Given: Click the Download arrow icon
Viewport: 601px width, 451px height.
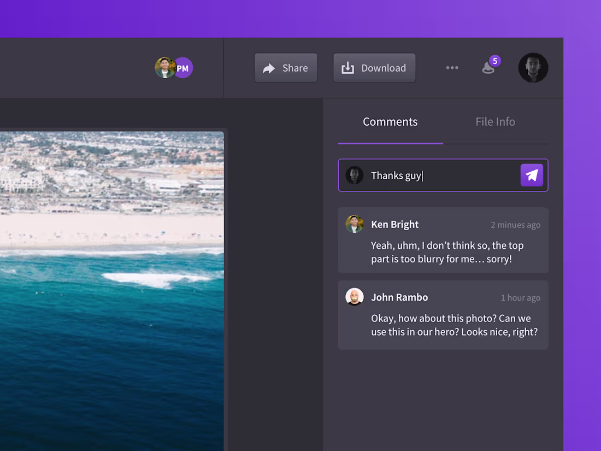Looking at the screenshot, I should coord(347,67).
